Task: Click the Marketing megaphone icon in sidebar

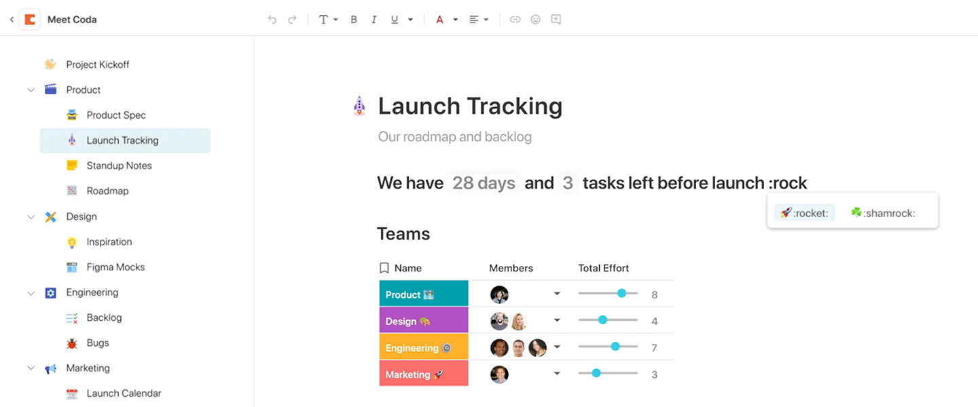Action: point(50,368)
